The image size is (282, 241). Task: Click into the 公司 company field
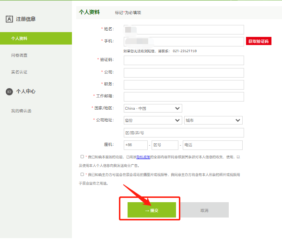pos(184,73)
